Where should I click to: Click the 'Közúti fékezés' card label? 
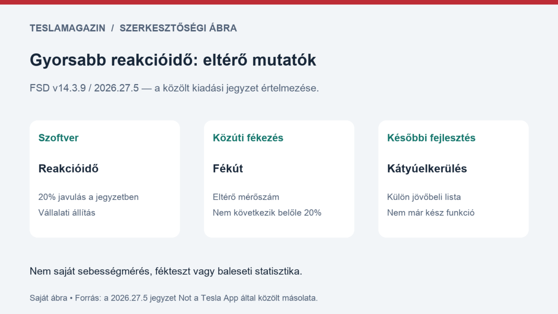(x=248, y=138)
